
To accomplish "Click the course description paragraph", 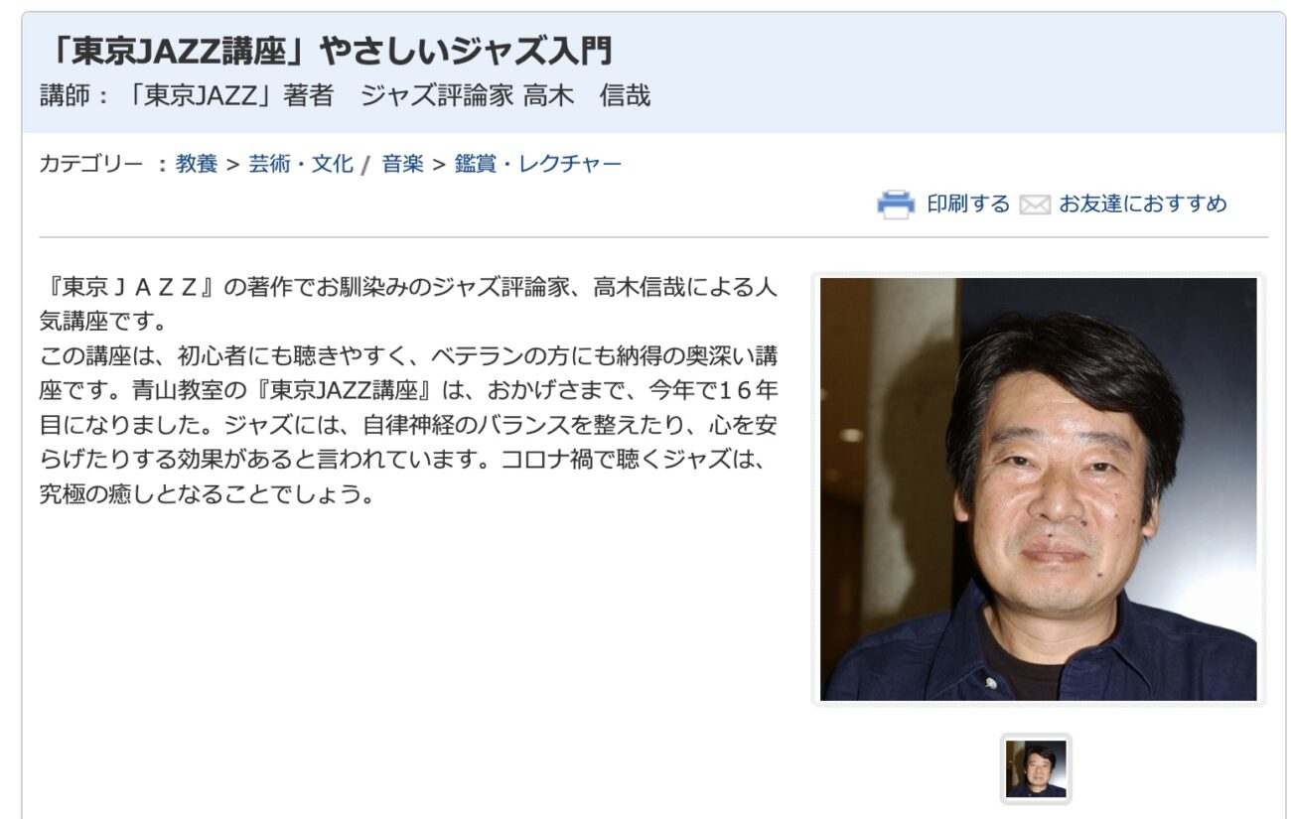I will pyautogui.click(x=408, y=390).
